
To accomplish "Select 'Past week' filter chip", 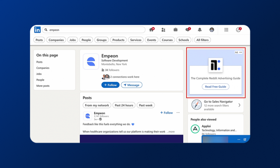I will (x=146, y=105).
